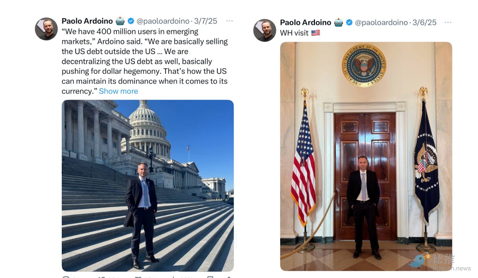Viewport: 478px width, 278px height.
Task: Click the WH visit tweet text
Action: pyautogui.click(x=294, y=33)
